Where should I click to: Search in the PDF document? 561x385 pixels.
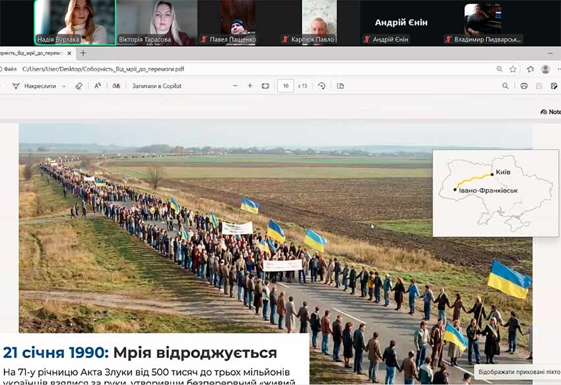click(506, 86)
